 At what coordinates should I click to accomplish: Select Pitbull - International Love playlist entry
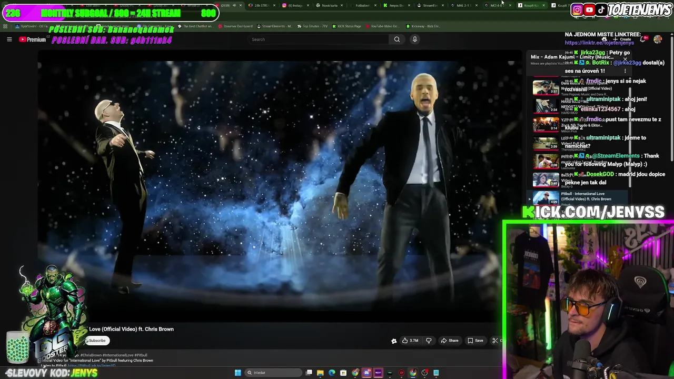[x=577, y=197]
